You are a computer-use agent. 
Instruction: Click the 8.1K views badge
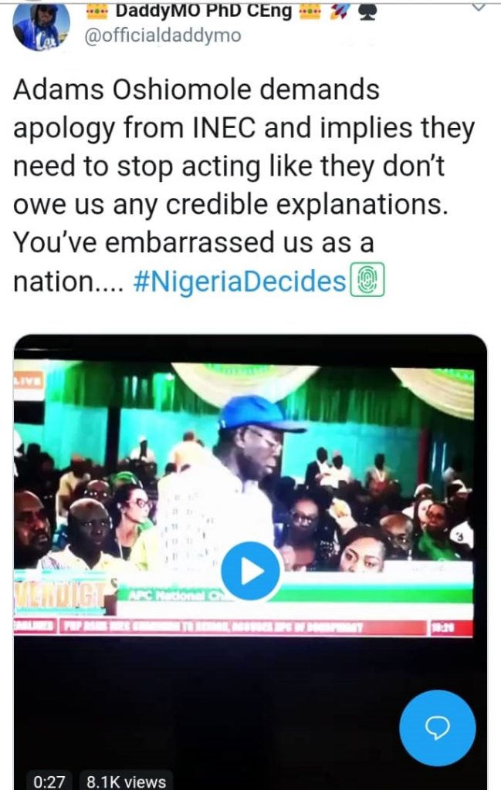coord(126,781)
